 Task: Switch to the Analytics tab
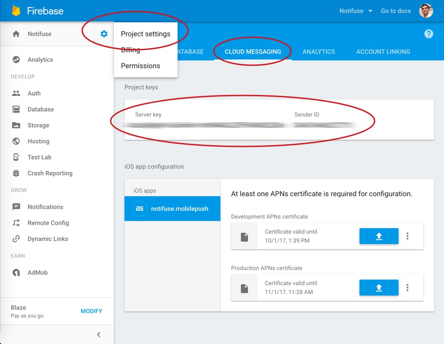pos(319,52)
